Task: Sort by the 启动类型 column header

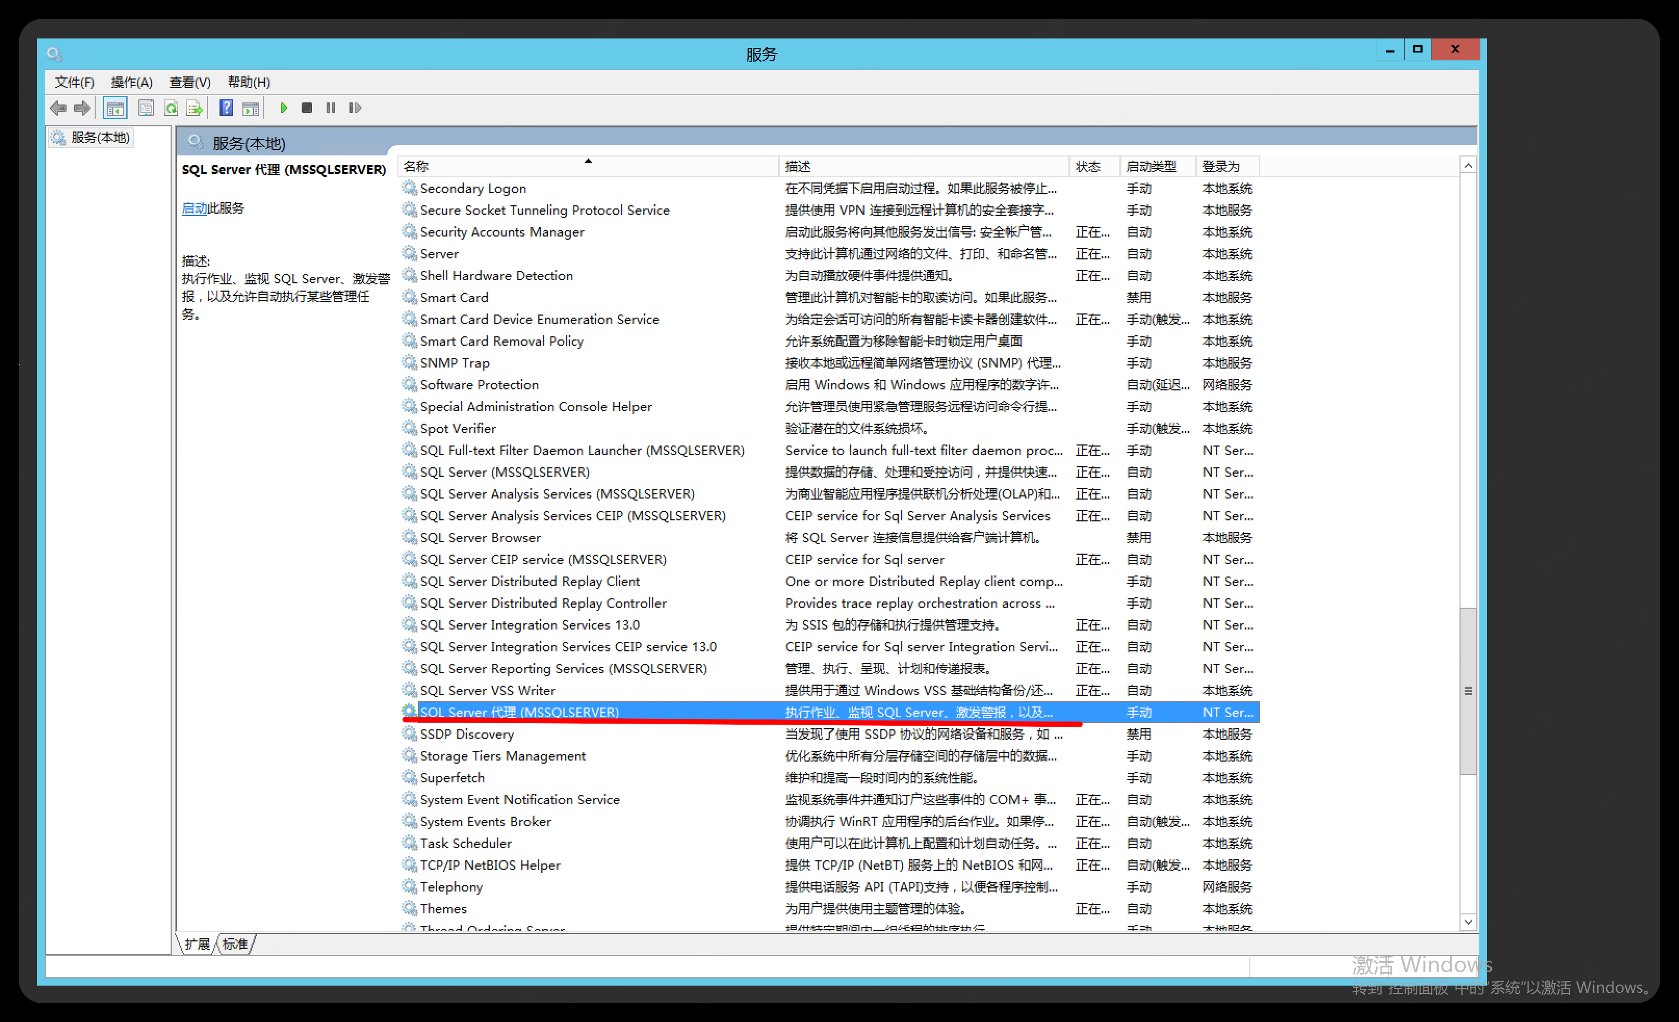Action: [1158, 166]
